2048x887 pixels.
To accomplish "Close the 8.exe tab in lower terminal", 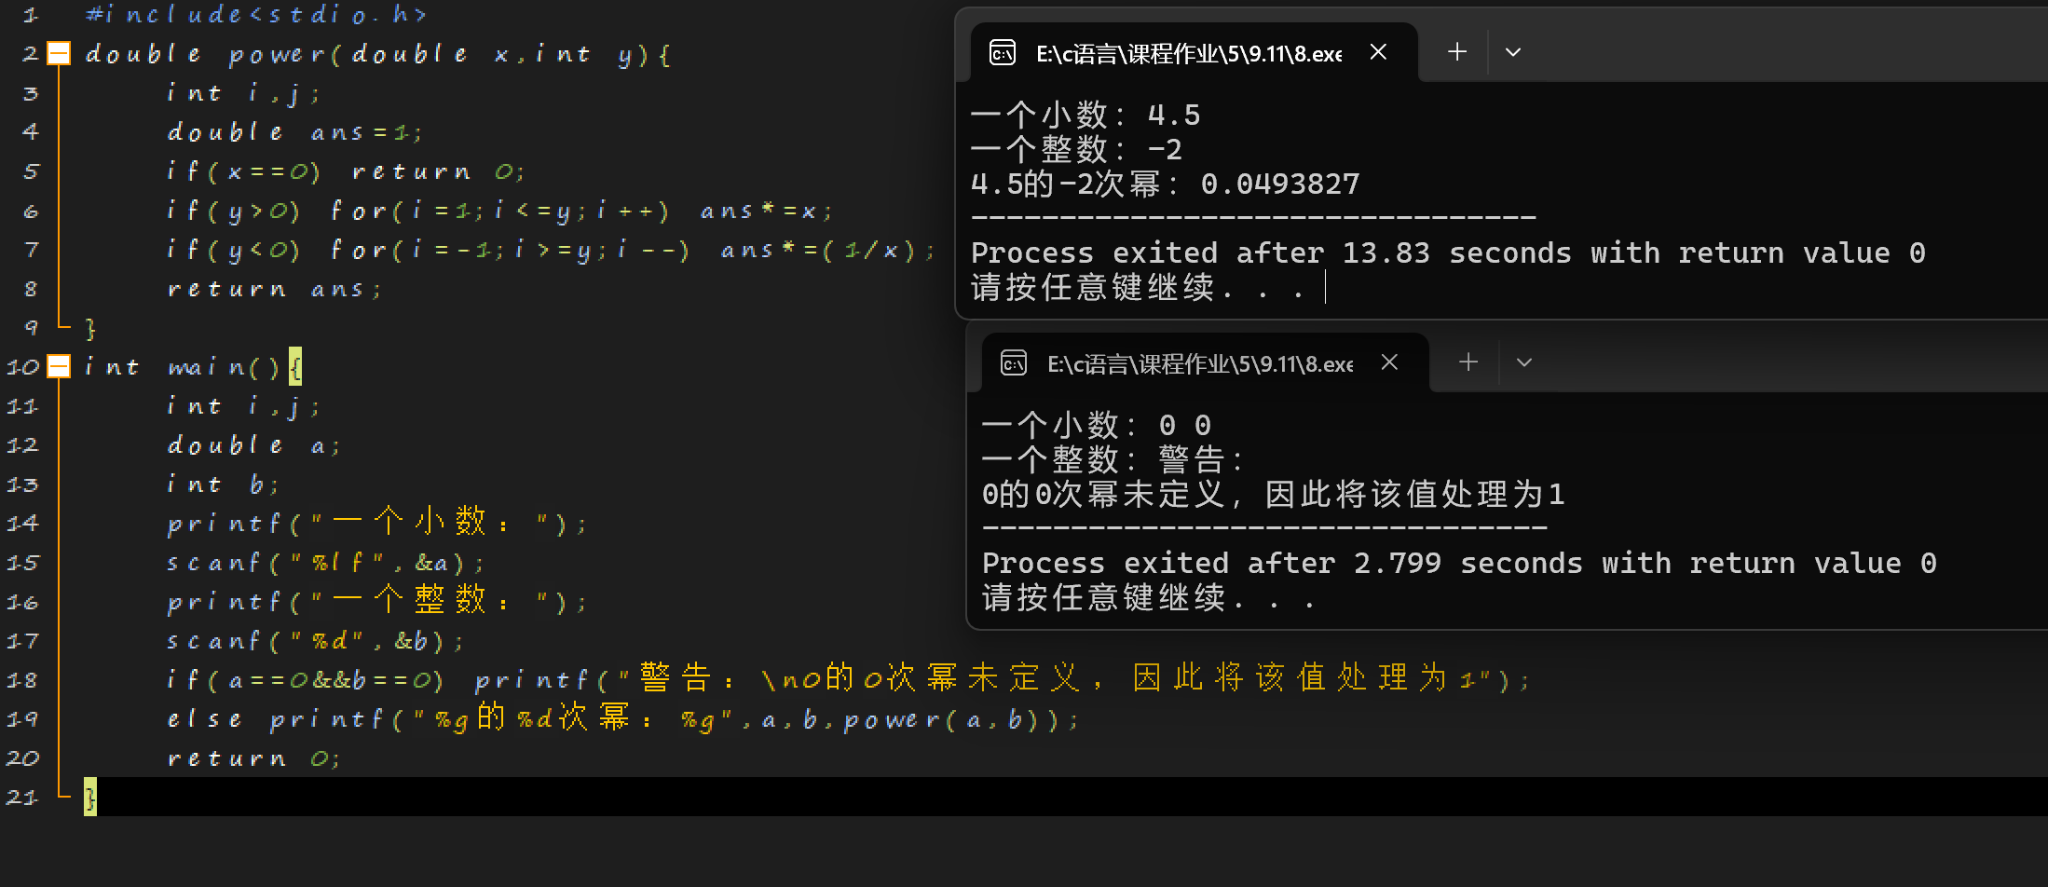I will point(1389,362).
